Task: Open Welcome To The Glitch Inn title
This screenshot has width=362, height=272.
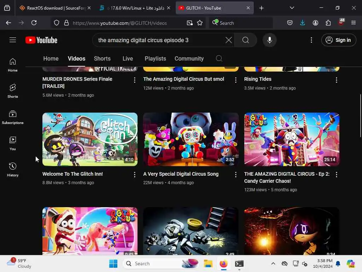Action: (72, 174)
